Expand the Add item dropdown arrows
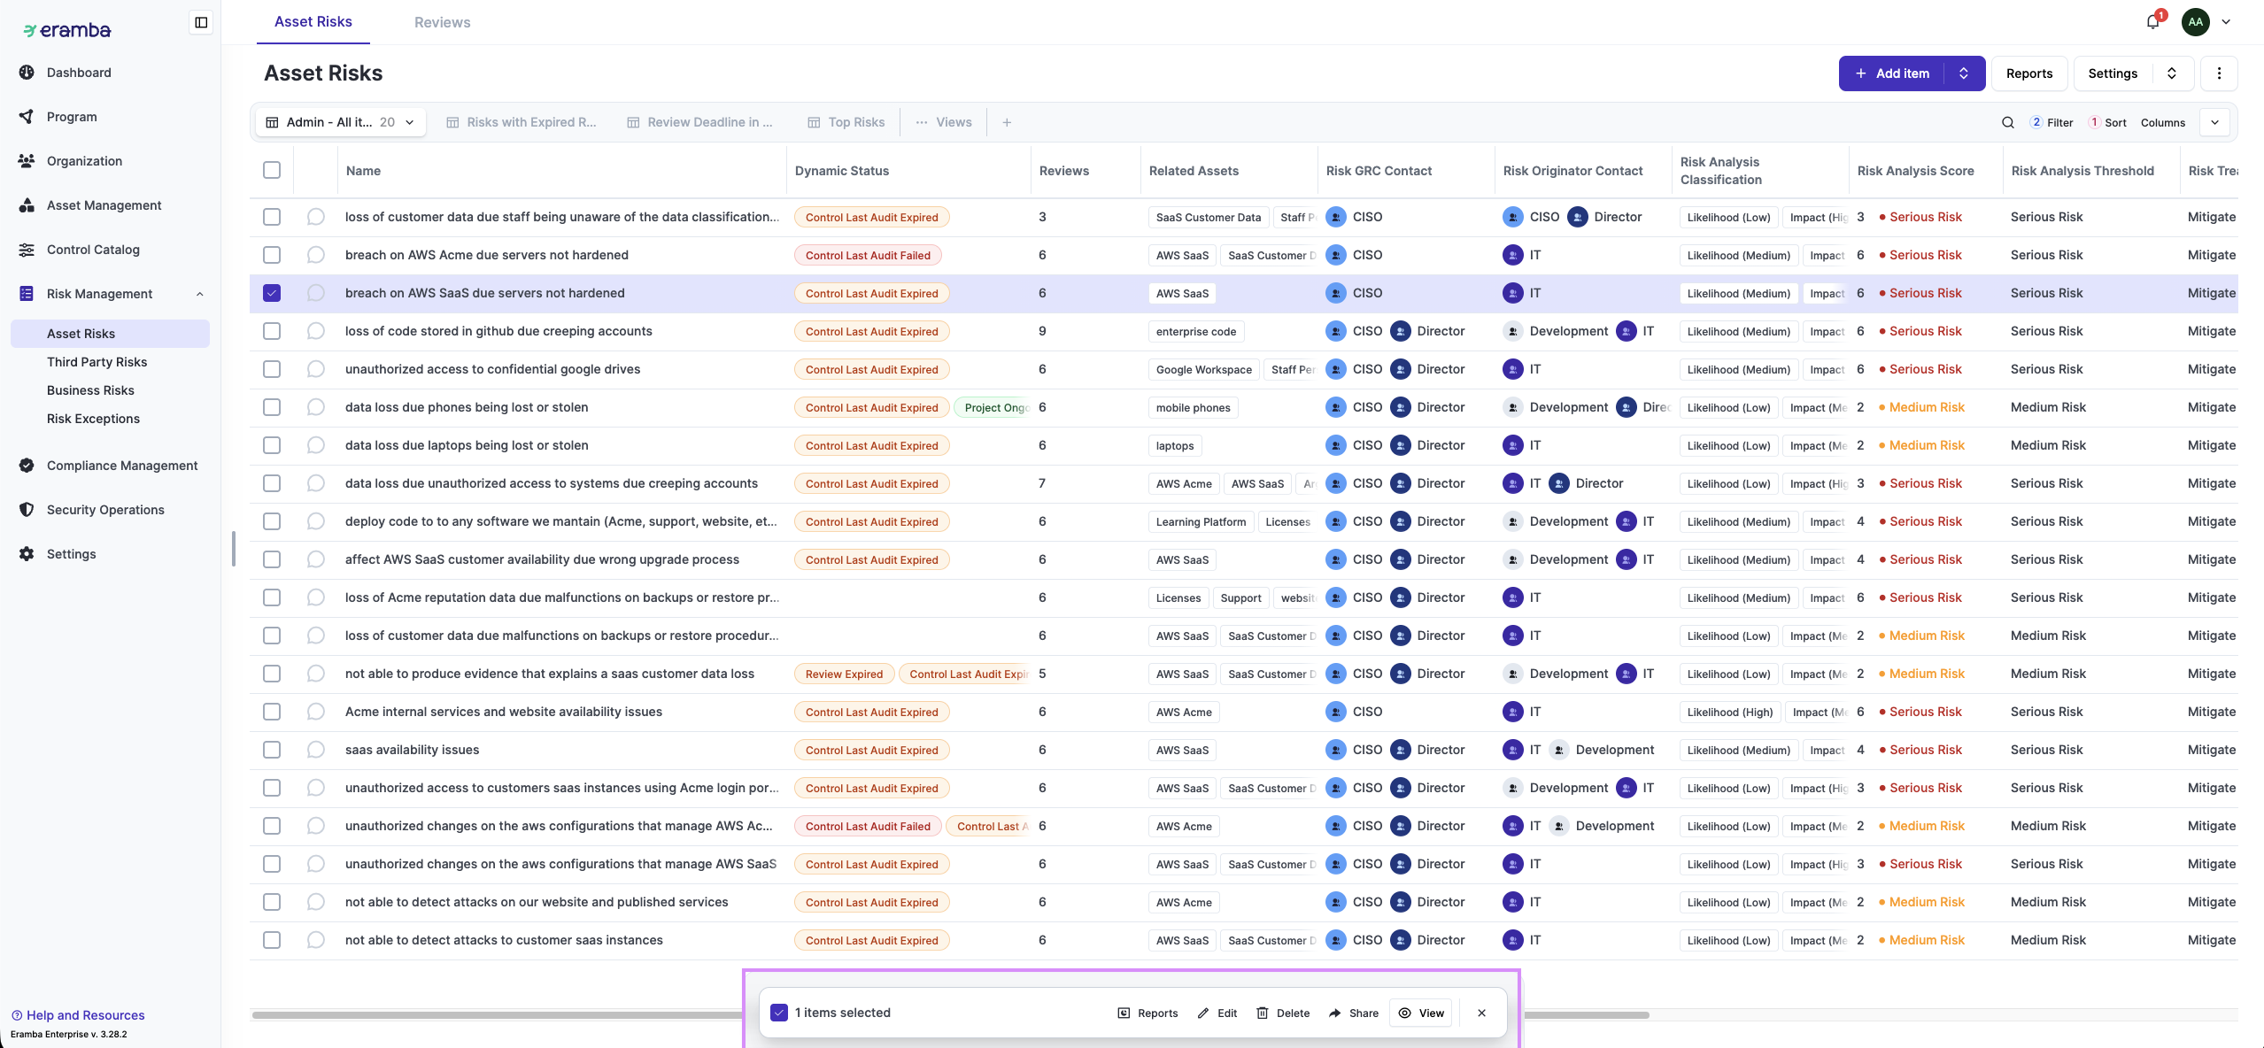Viewport: 2264px width, 1048px height. 1964,73
